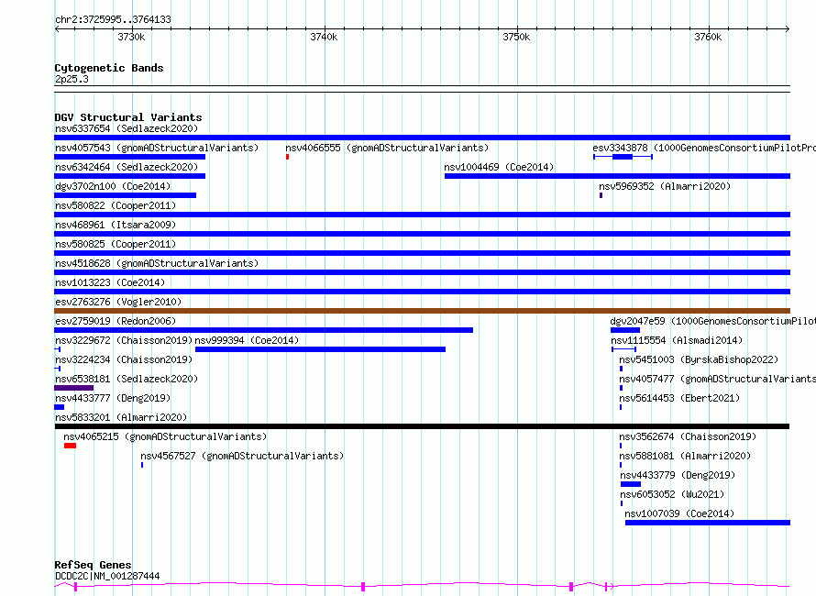
Task: Select the nsv4567527 gnomAD variant label
Action: coord(242,456)
